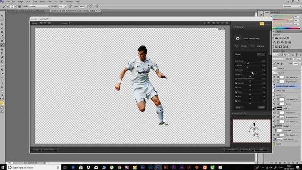Toggle the Viveza Preview checkbox
302x170 pixels.
tap(70, 23)
